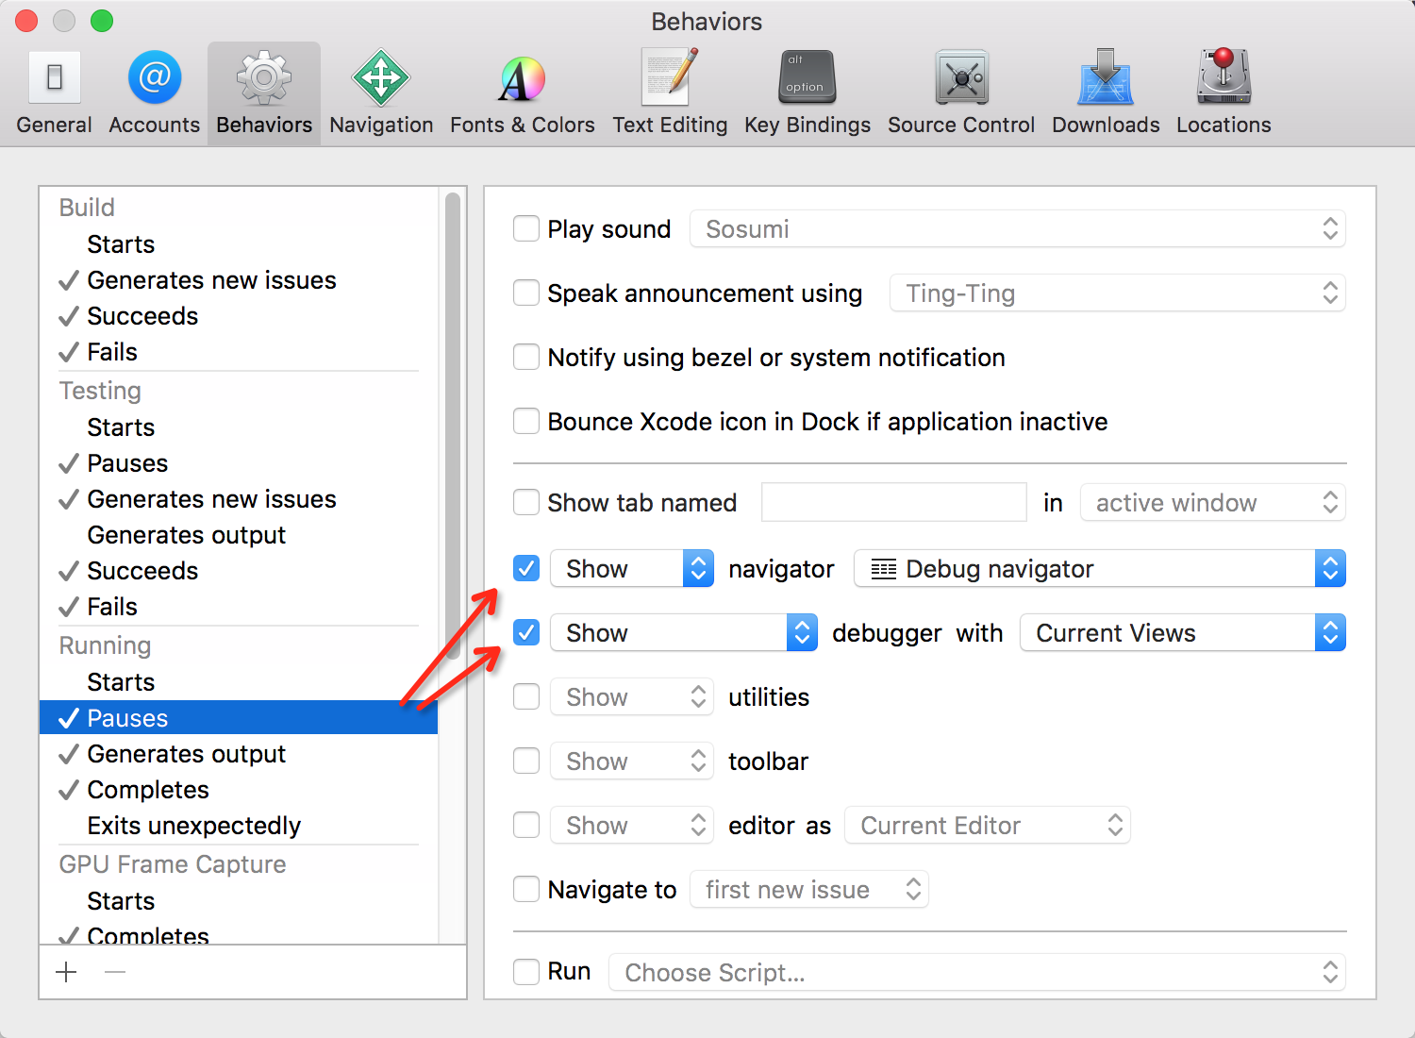Viewport: 1415px width, 1038px height.
Task: Open the Navigation preferences icon
Action: point(381,77)
